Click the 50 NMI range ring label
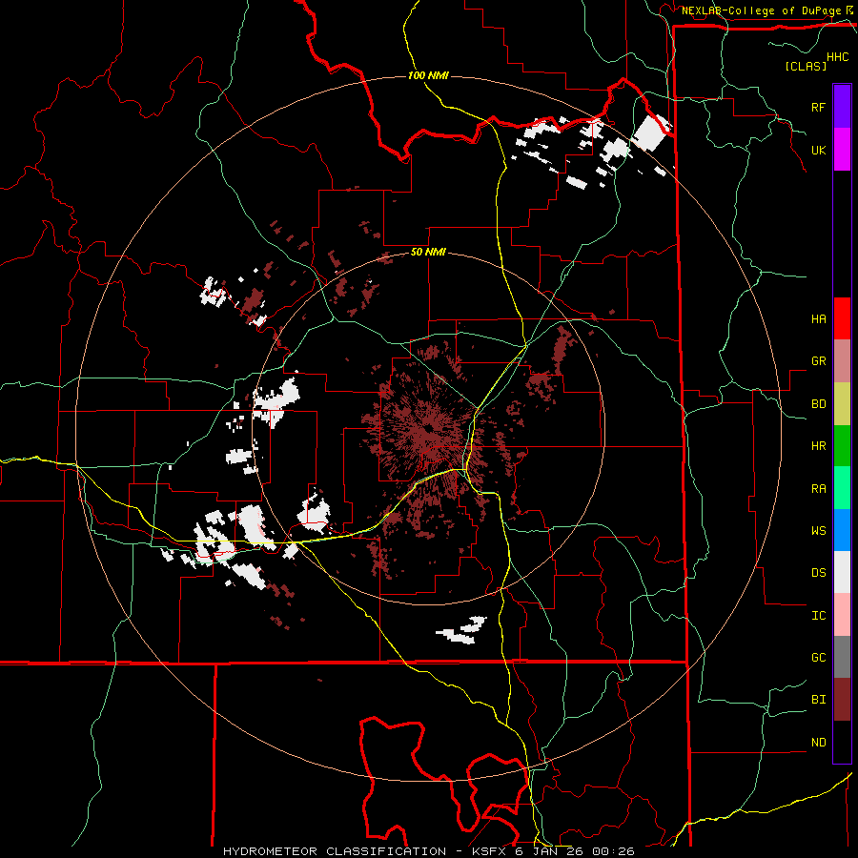Viewport: 858px width, 858px height. tap(428, 252)
